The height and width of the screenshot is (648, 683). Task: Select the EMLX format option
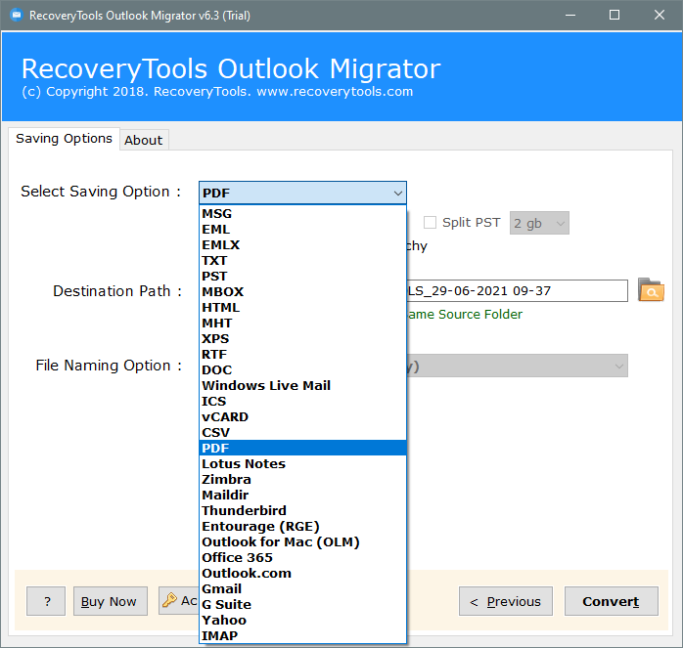click(302, 245)
